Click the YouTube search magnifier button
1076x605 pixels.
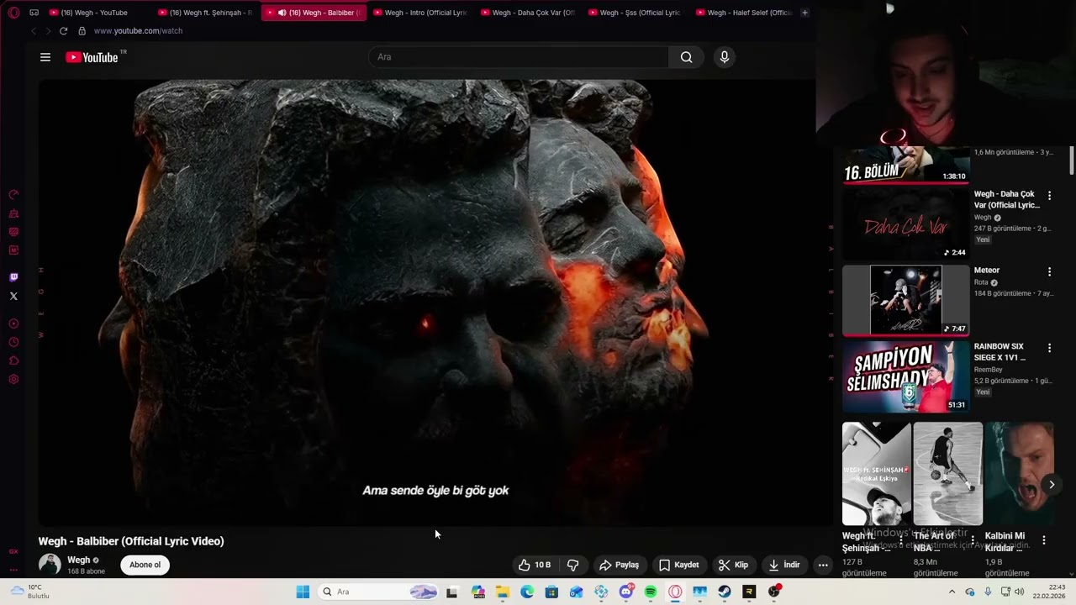687,57
